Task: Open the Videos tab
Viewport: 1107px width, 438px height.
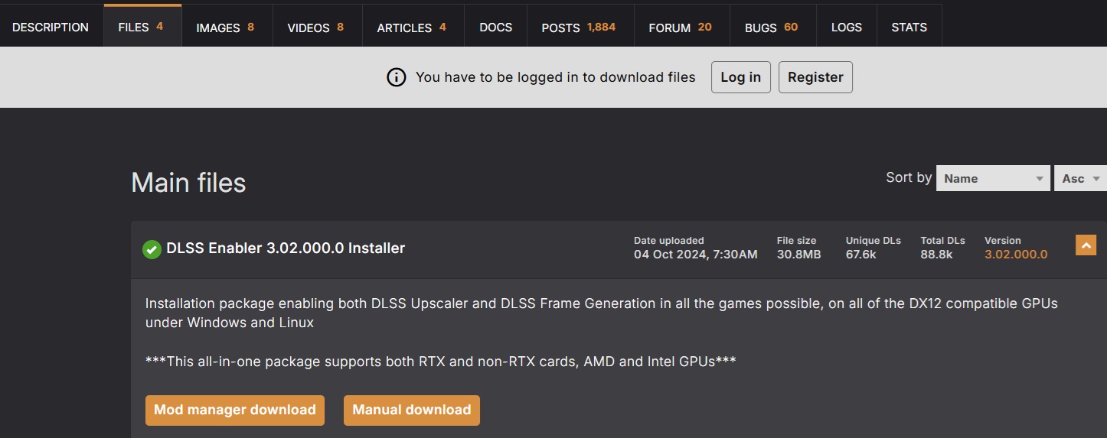Action: point(315,27)
